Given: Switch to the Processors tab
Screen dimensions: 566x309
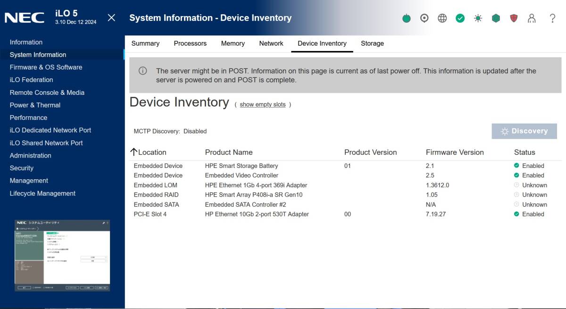Looking at the screenshot, I should click(x=190, y=43).
